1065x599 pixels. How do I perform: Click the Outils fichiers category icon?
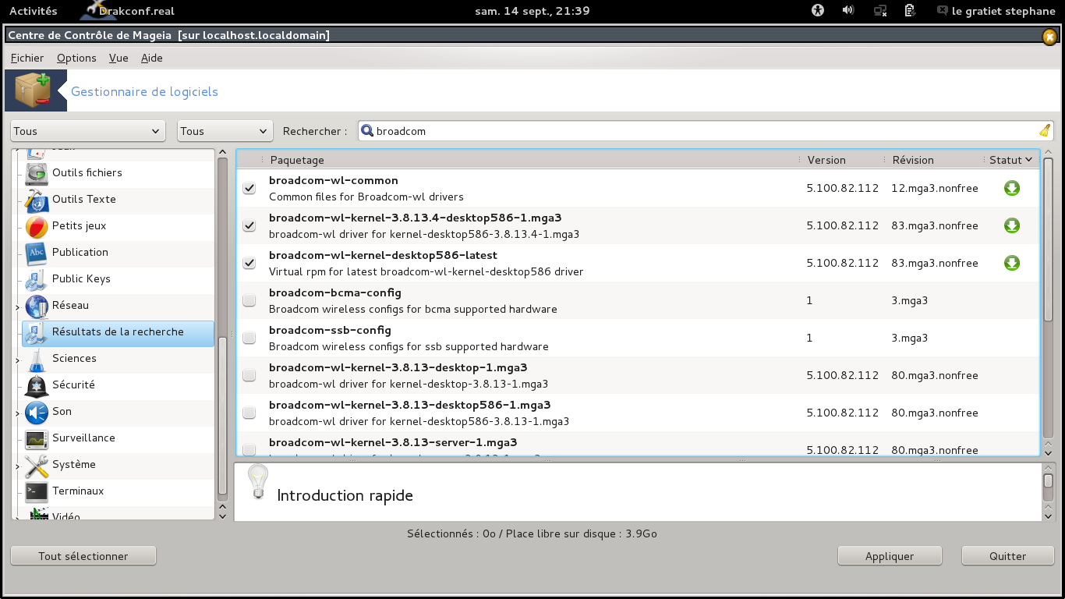[x=37, y=173]
